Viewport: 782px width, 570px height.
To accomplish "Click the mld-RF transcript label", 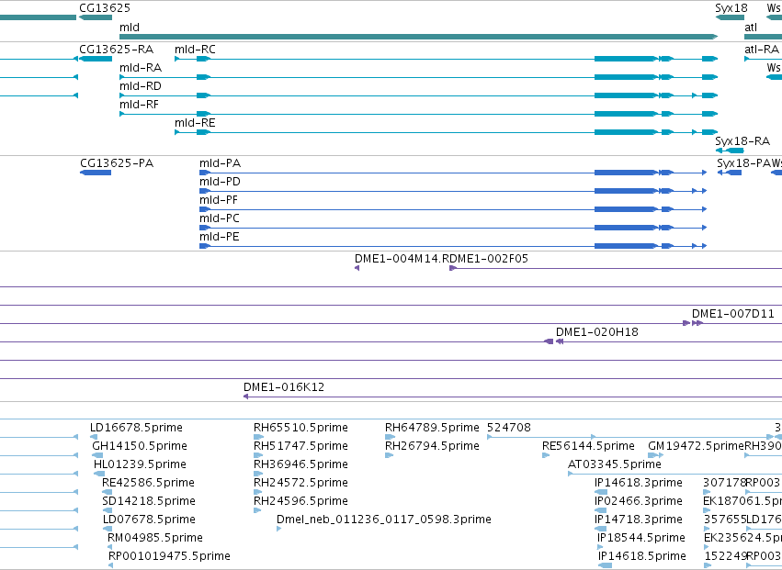I will [139, 105].
